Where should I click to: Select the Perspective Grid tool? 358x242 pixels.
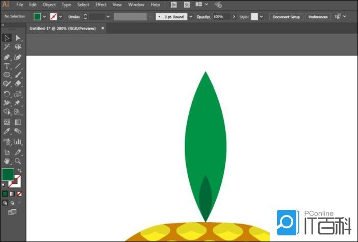pos(18,112)
